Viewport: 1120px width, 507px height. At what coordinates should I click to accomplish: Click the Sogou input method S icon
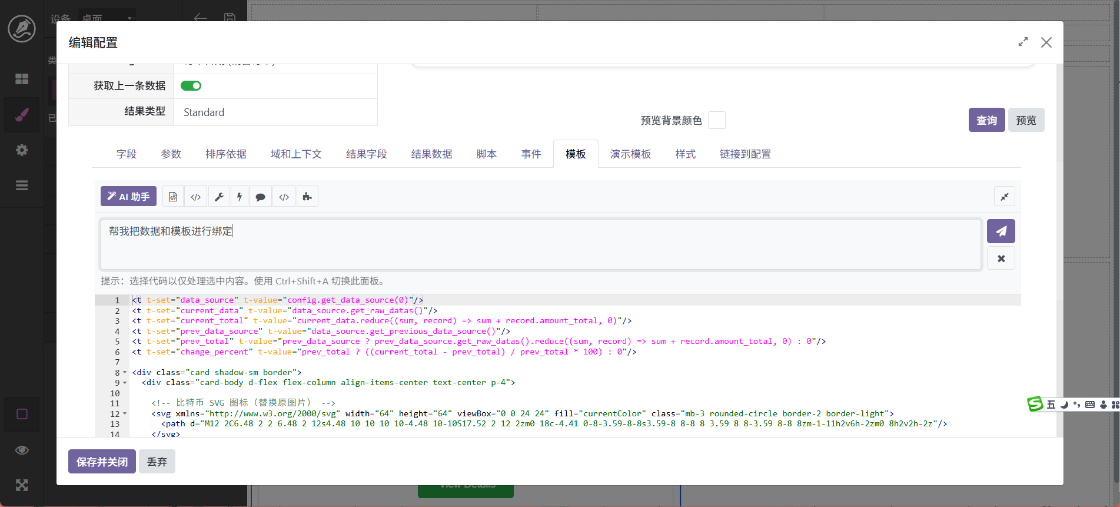pyautogui.click(x=1035, y=404)
